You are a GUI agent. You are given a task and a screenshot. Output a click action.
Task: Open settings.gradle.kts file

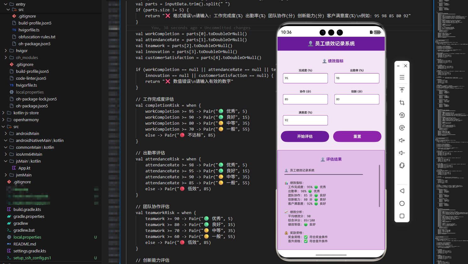pos(30,251)
